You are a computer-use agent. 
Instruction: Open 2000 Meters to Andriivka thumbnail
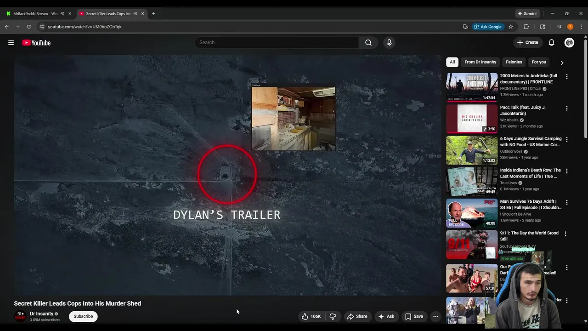tap(472, 87)
